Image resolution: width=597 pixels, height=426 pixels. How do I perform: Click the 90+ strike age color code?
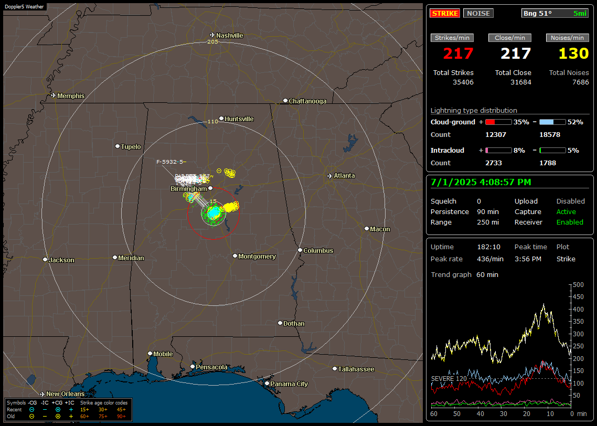click(x=122, y=417)
